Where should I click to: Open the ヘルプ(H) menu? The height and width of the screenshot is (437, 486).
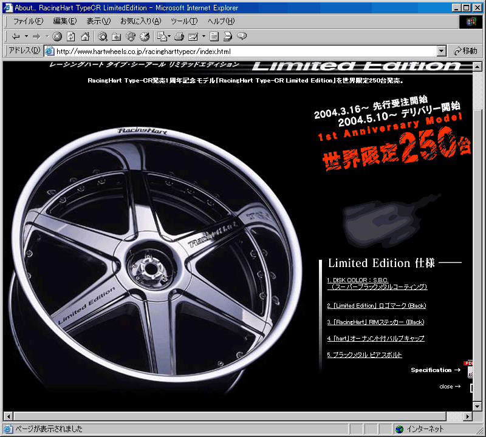(221, 21)
